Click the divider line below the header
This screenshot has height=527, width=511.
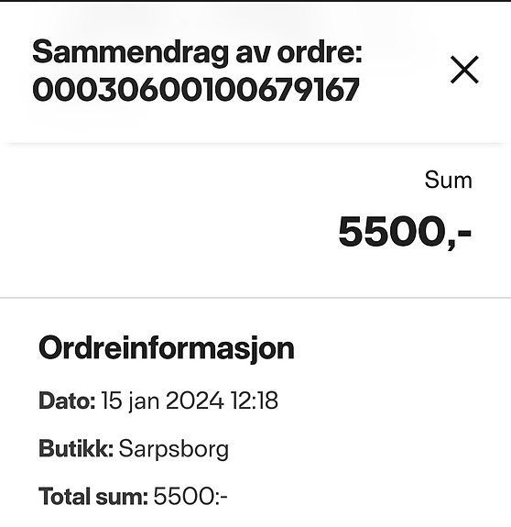[255, 144]
